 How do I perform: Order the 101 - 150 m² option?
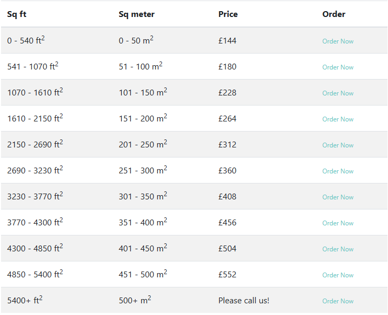[338, 93]
